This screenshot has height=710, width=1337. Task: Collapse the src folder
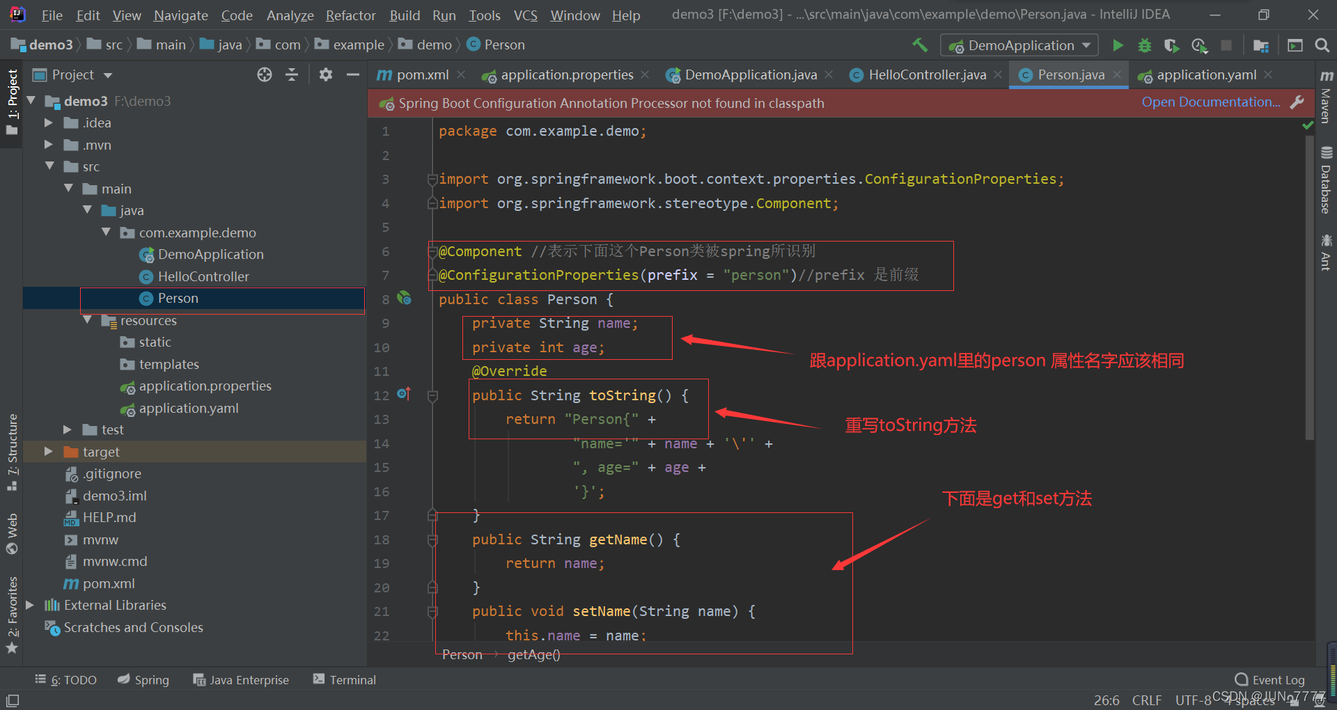point(49,166)
